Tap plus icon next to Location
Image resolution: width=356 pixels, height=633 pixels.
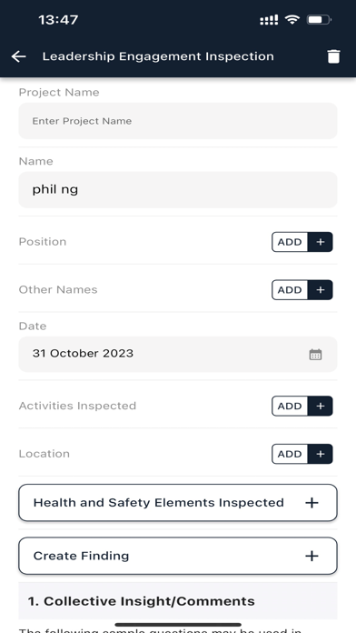tap(320, 454)
